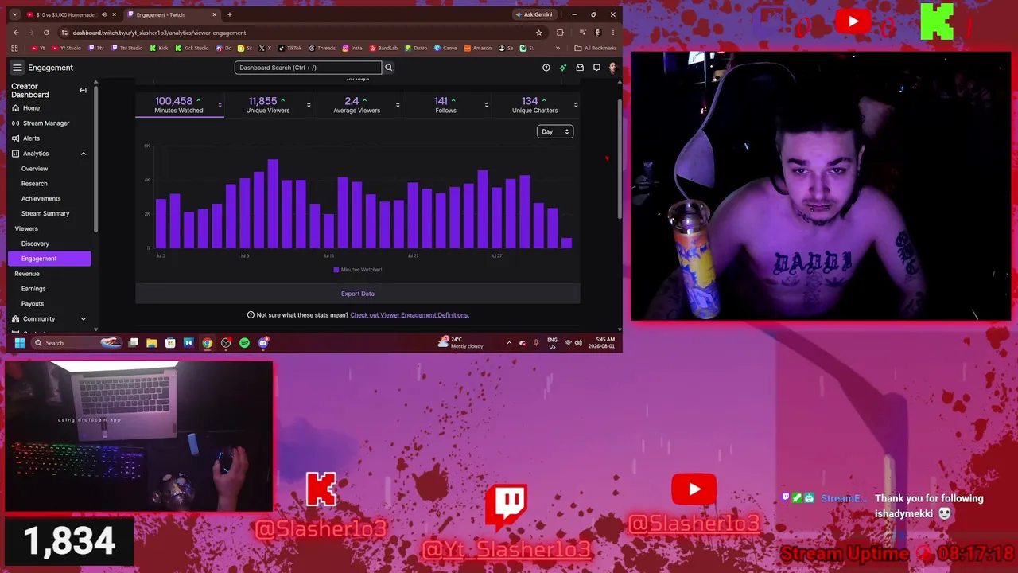Open the Viewer Engagement Definitions link
This screenshot has height=573, width=1018.
410,315
